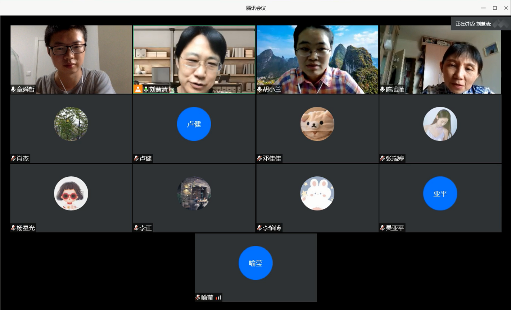Click the muted mic icon beside 杨星光
Image resolution: width=511 pixels, height=310 pixels.
pyautogui.click(x=13, y=228)
